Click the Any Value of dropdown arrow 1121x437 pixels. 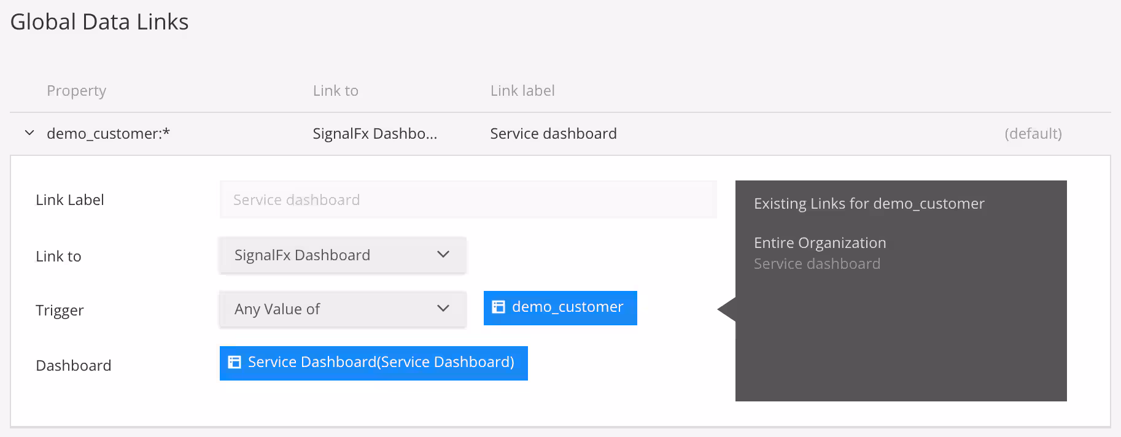click(443, 309)
